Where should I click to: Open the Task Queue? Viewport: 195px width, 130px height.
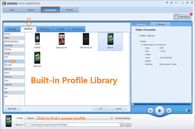(x=182, y=17)
